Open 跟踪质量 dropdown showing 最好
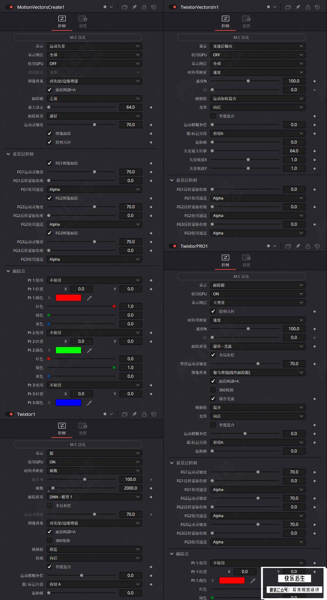Viewport: 327px width, 600px height. (94, 116)
